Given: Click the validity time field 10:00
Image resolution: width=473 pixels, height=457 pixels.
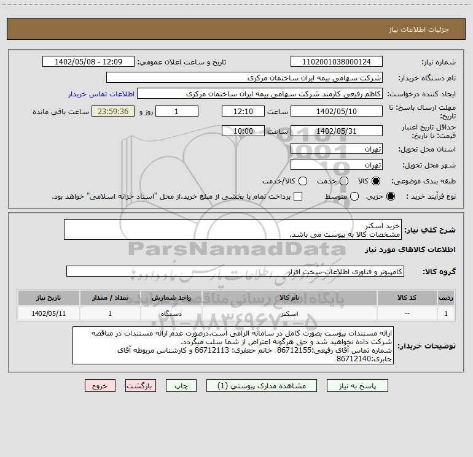Looking at the screenshot, I should point(243,131).
